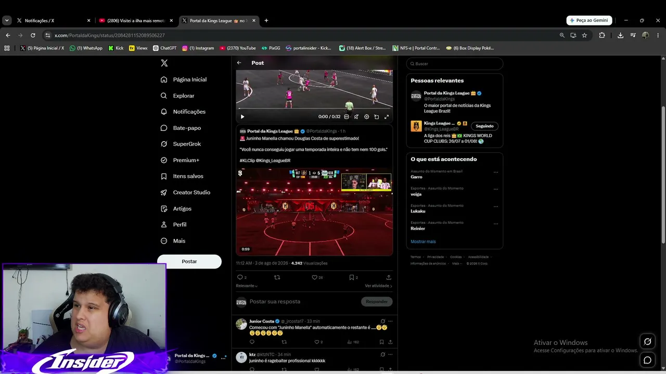Switch to the Notificações / X tab
This screenshot has height=374, width=666.
pyautogui.click(x=54, y=21)
